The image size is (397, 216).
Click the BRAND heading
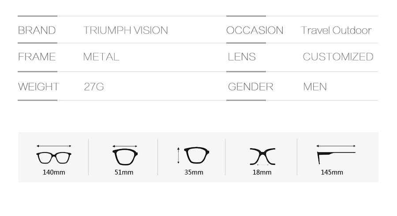(x=37, y=30)
